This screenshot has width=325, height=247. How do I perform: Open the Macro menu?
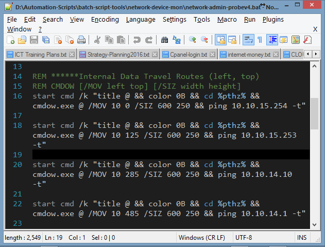pyautogui.click(x=227, y=19)
